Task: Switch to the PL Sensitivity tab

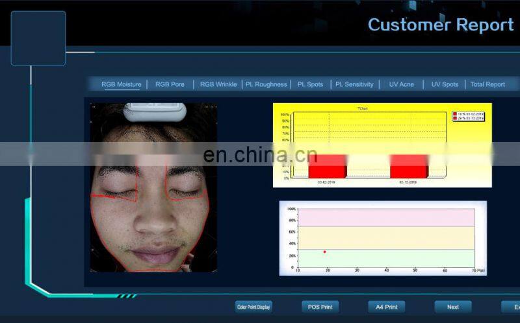Action: pos(354,84)
